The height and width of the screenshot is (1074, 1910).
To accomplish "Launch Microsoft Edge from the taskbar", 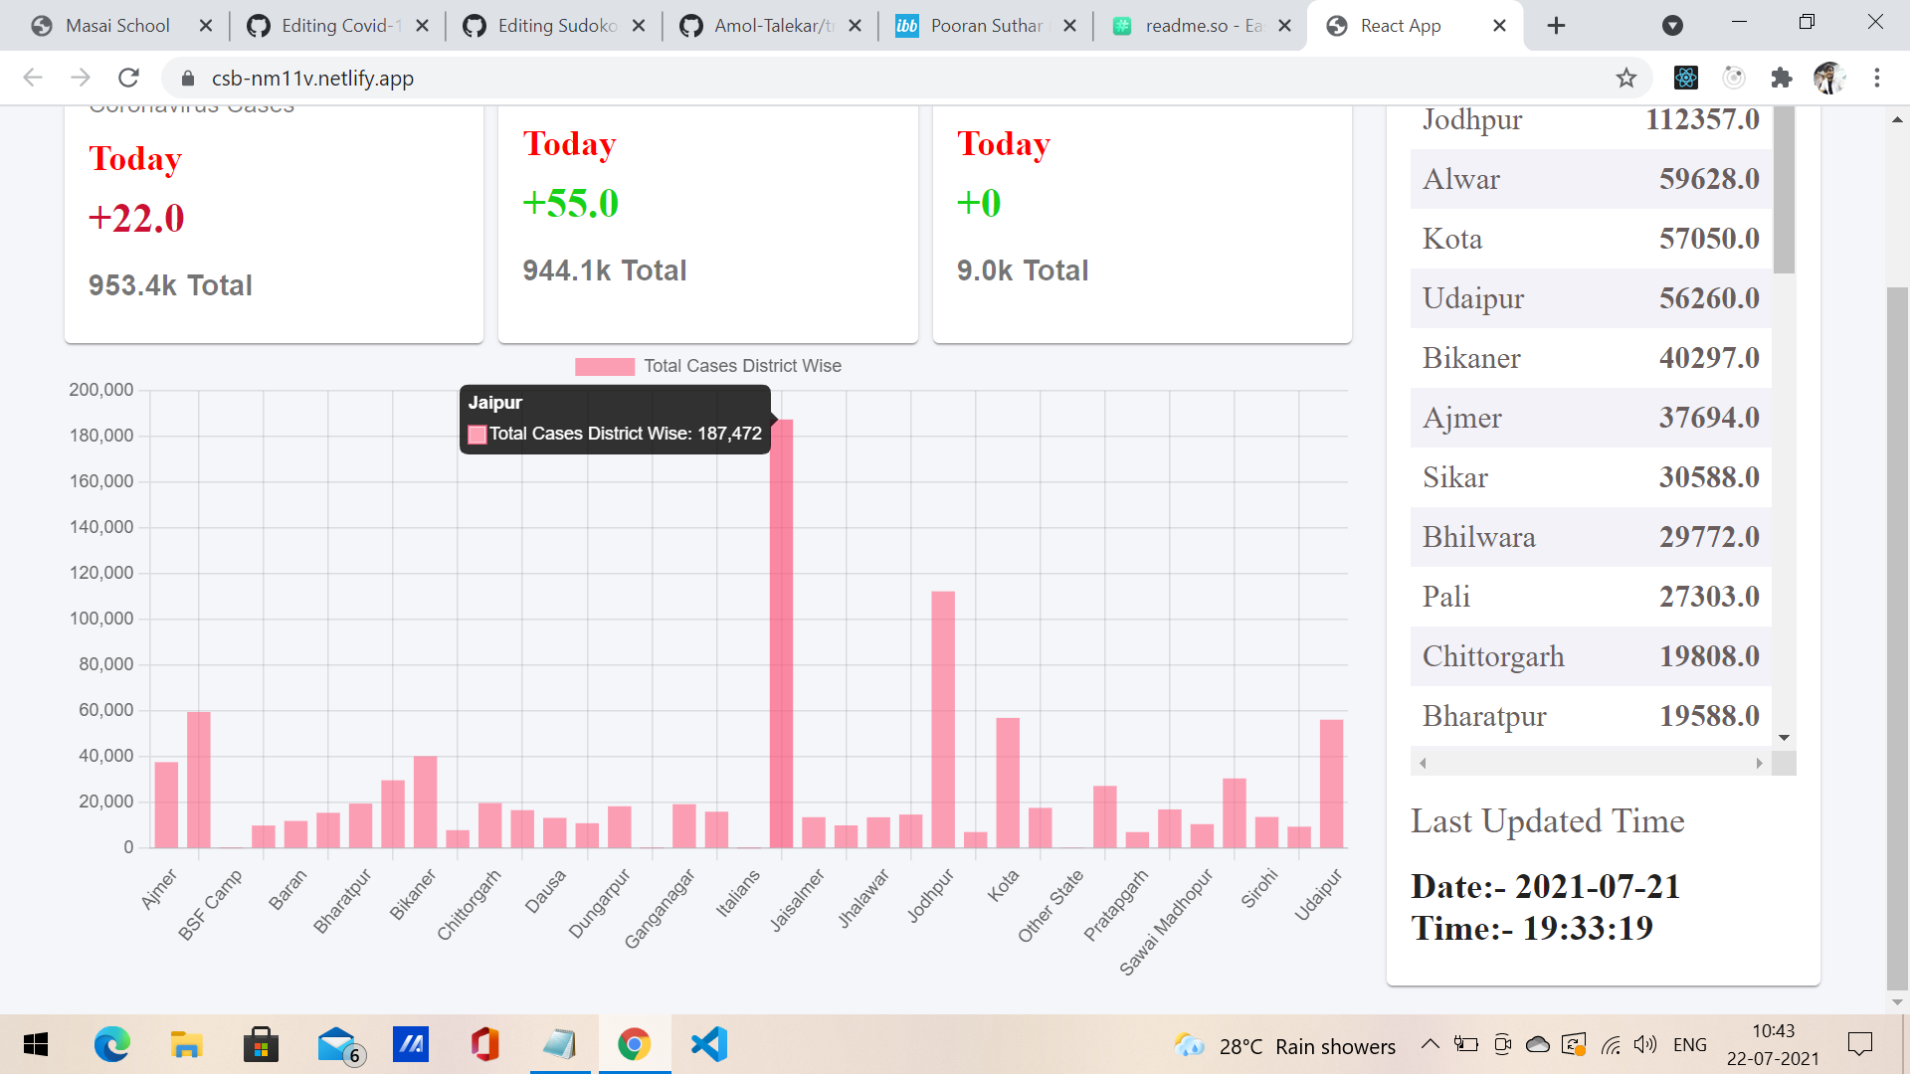I will 111,1044.
